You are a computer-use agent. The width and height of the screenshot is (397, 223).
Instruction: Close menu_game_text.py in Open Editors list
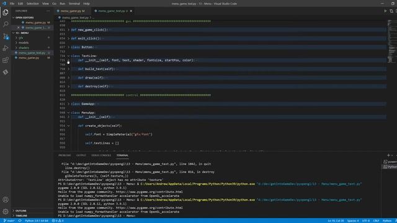click(18, 27)
